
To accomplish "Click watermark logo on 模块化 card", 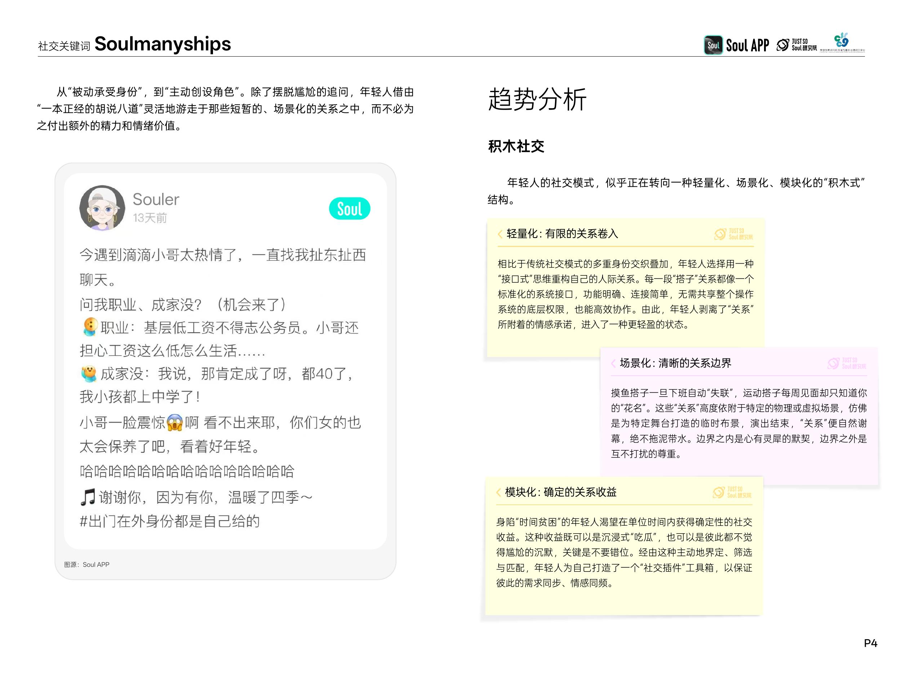I will pyautogui.click(x=732, y=492).
